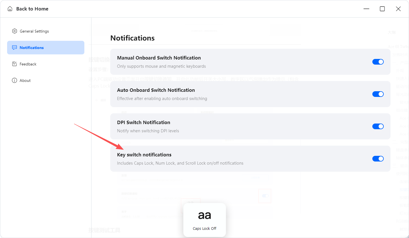Disable Manual Onboard Switch Notification toggle
Image resolution: width=409 pixels, height=238 pixels.
[x=378, y=62]
